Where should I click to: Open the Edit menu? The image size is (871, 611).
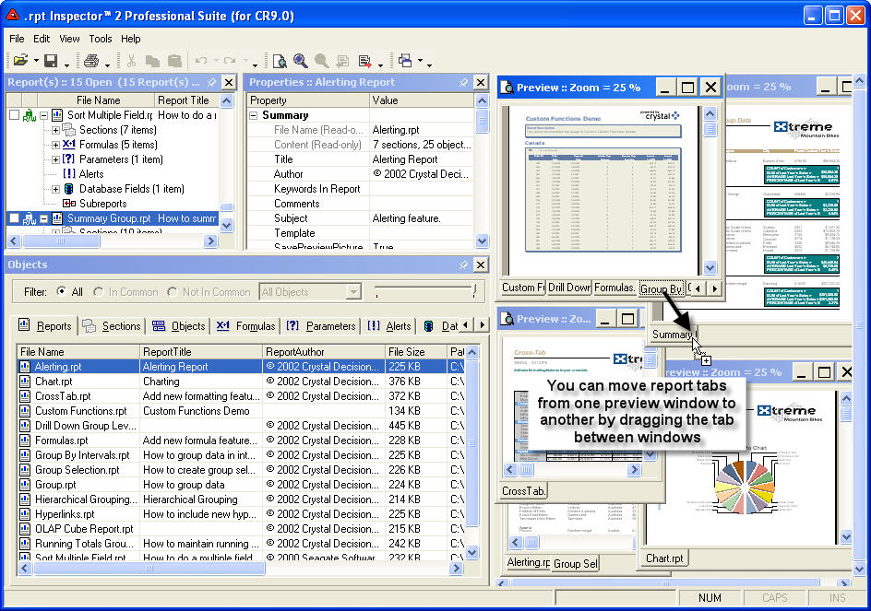tap(42, 39)
